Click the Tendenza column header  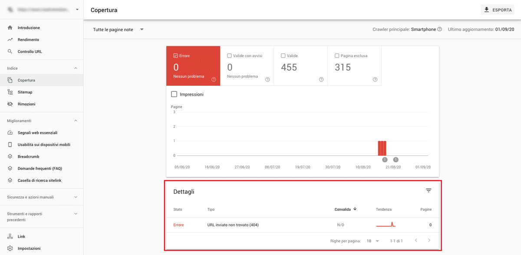click(x=384, y=209)
